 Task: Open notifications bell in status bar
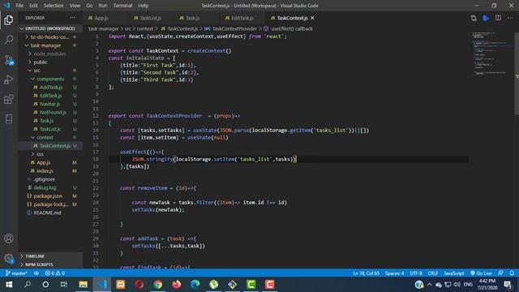[512, 273]
